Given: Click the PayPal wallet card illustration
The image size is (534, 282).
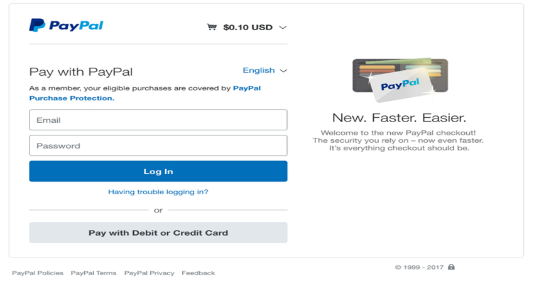Looking at the screenshot, I should [400, 80].
